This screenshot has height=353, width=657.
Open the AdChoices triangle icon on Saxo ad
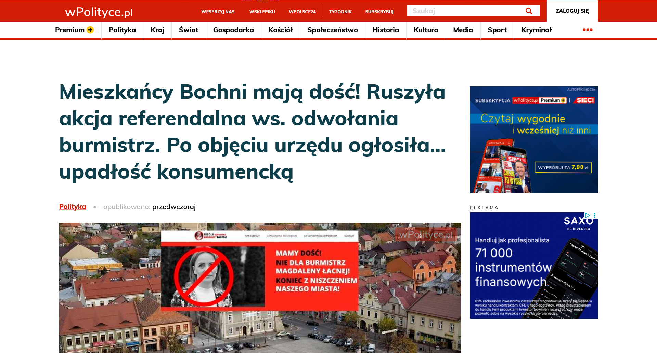point(588,215)
